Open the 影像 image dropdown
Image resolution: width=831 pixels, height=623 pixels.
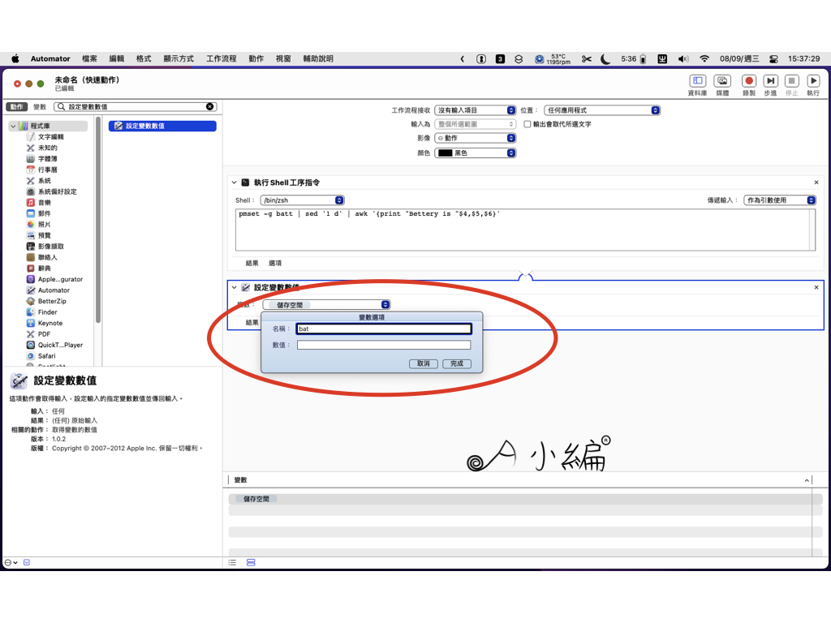pyautogui.click(x=476, y=138)
